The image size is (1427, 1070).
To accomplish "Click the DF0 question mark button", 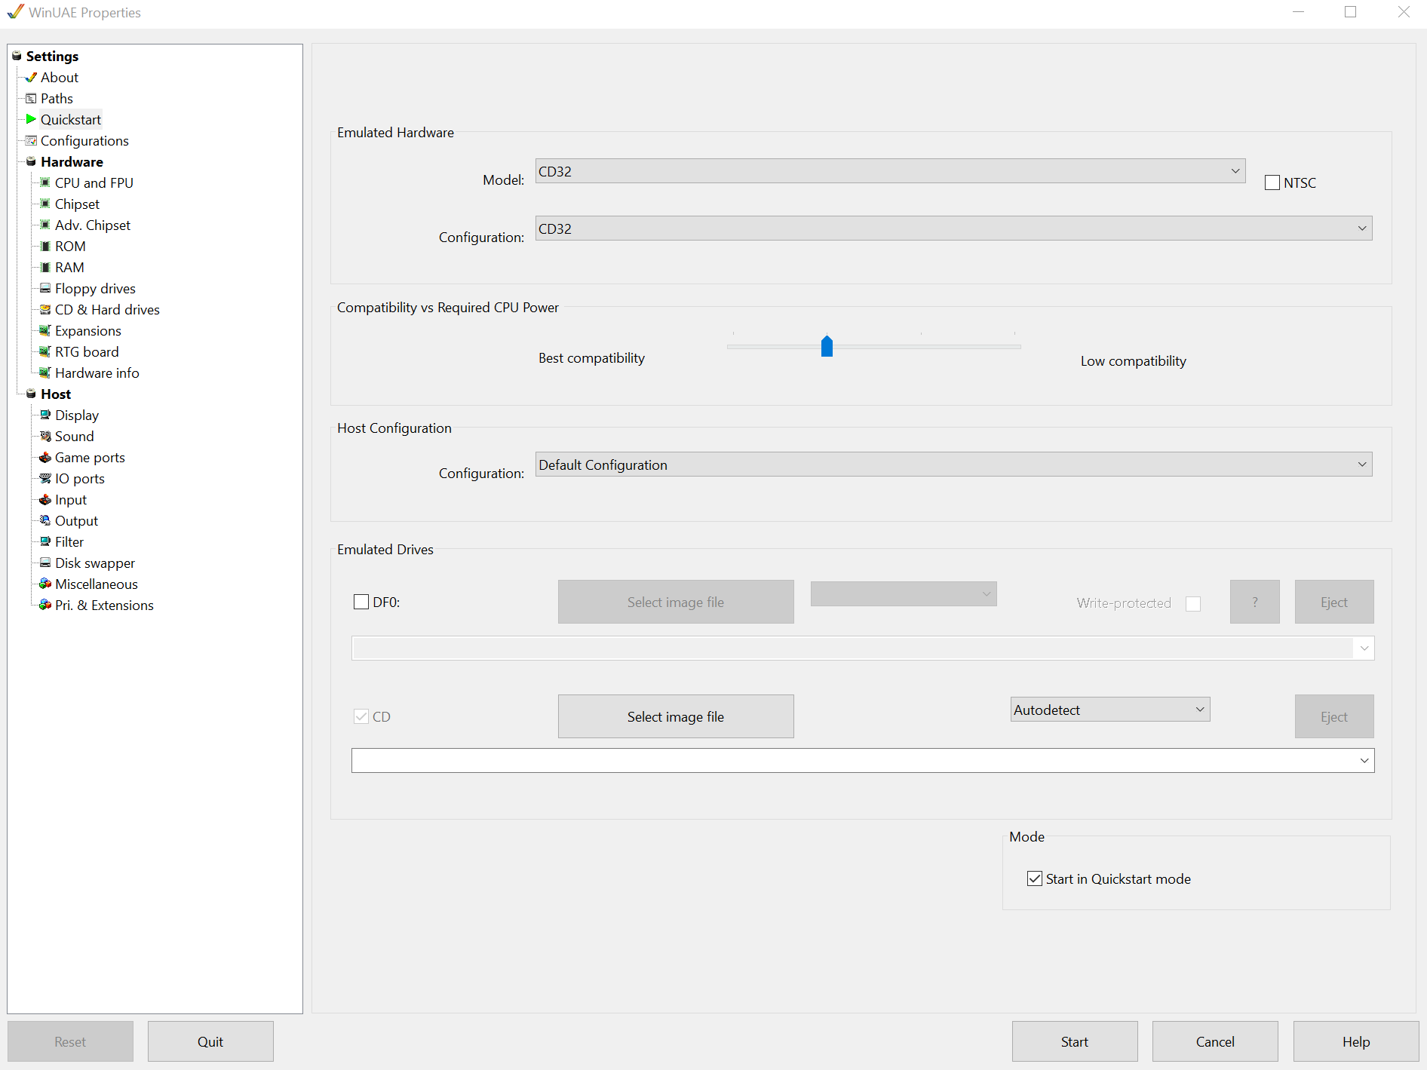I will [x=1255, y=602].
